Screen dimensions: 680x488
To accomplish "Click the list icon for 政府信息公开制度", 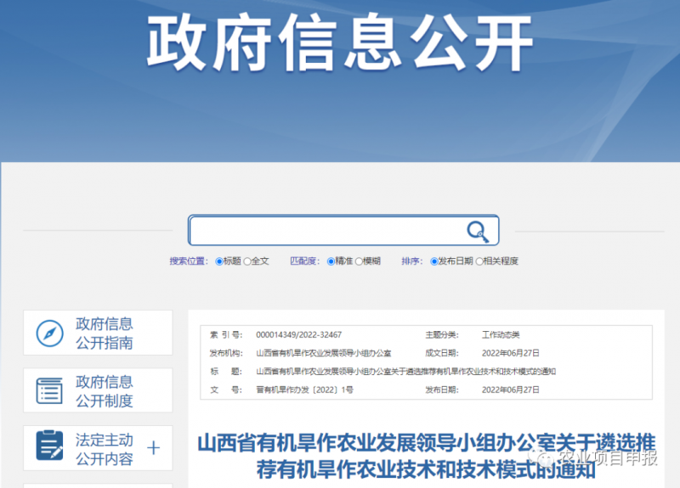I will tap(49, 391).
